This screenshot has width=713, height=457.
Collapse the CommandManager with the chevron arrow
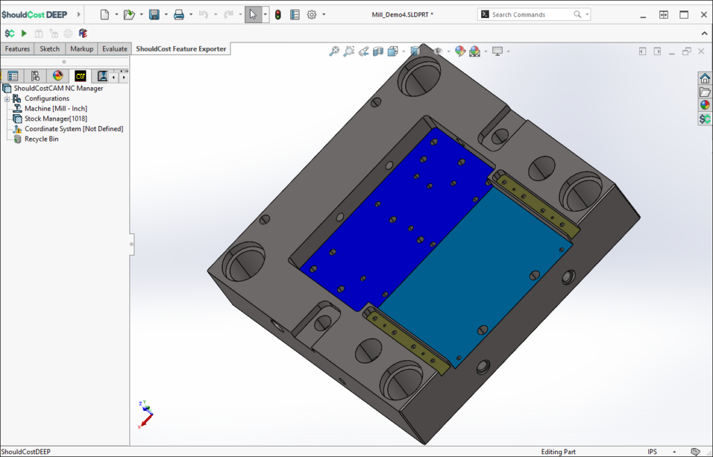(x=704, y=33)
